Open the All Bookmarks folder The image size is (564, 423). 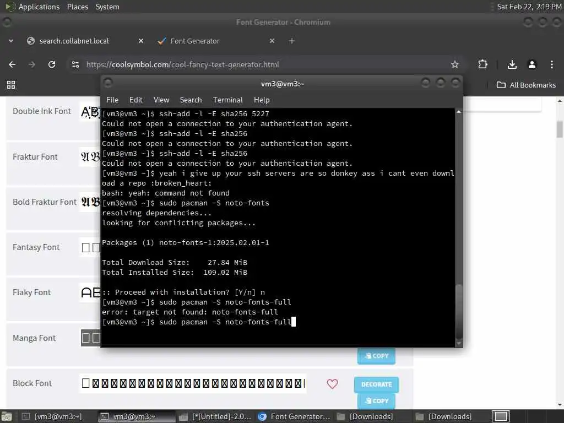click(526, 85)
